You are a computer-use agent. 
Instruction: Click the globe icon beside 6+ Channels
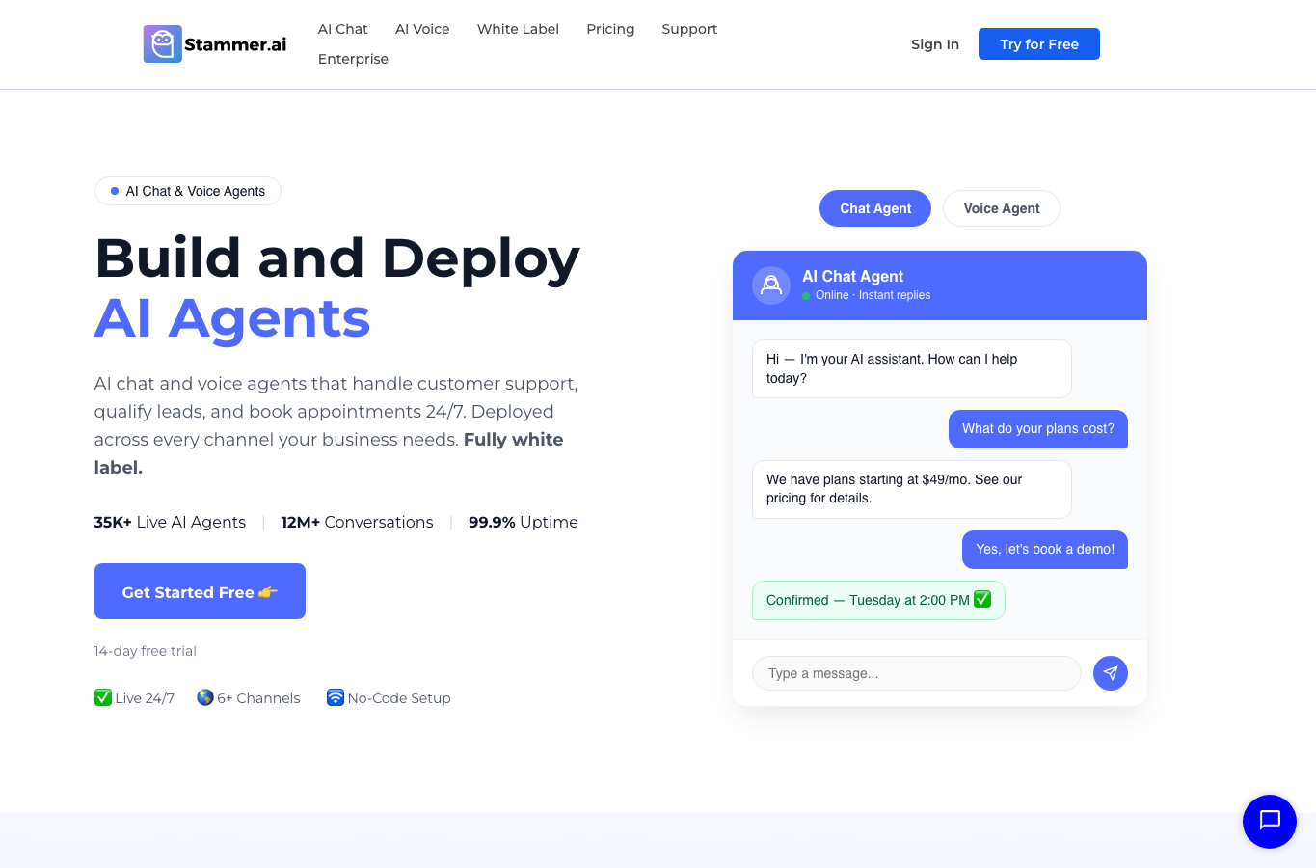(205, 697)
